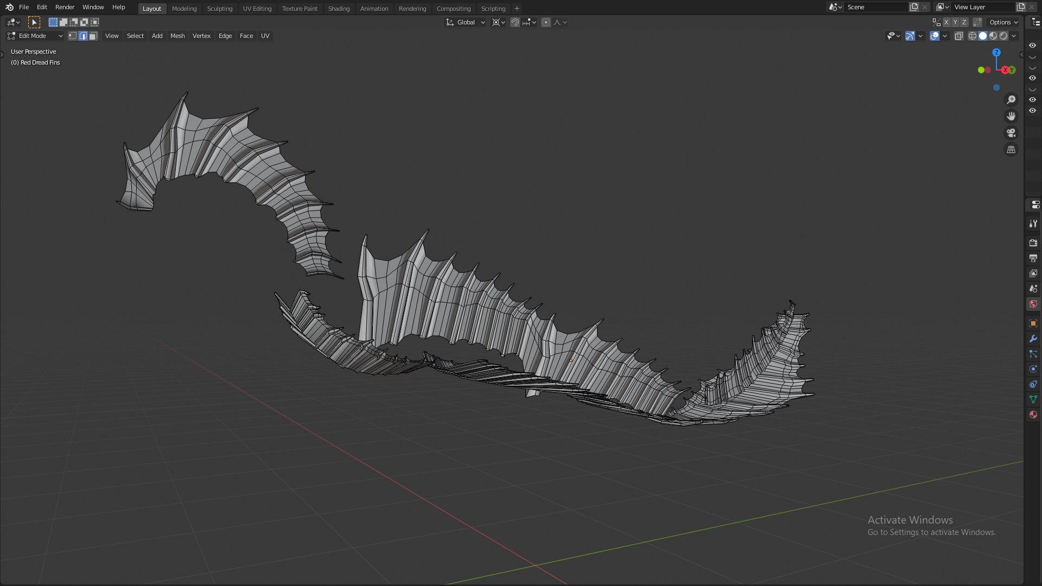Click the zoom view gizmo icon
This screenshot has width=1042, height=586.
coord(1011,100)
